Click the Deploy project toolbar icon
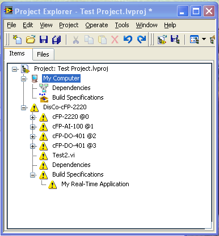 [x=162, y=40]
